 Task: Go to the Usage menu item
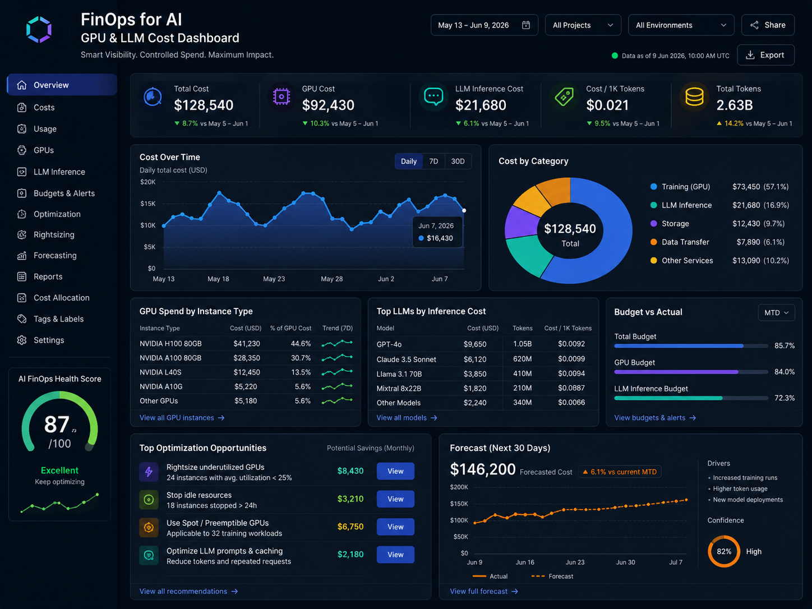pos(62,129)
